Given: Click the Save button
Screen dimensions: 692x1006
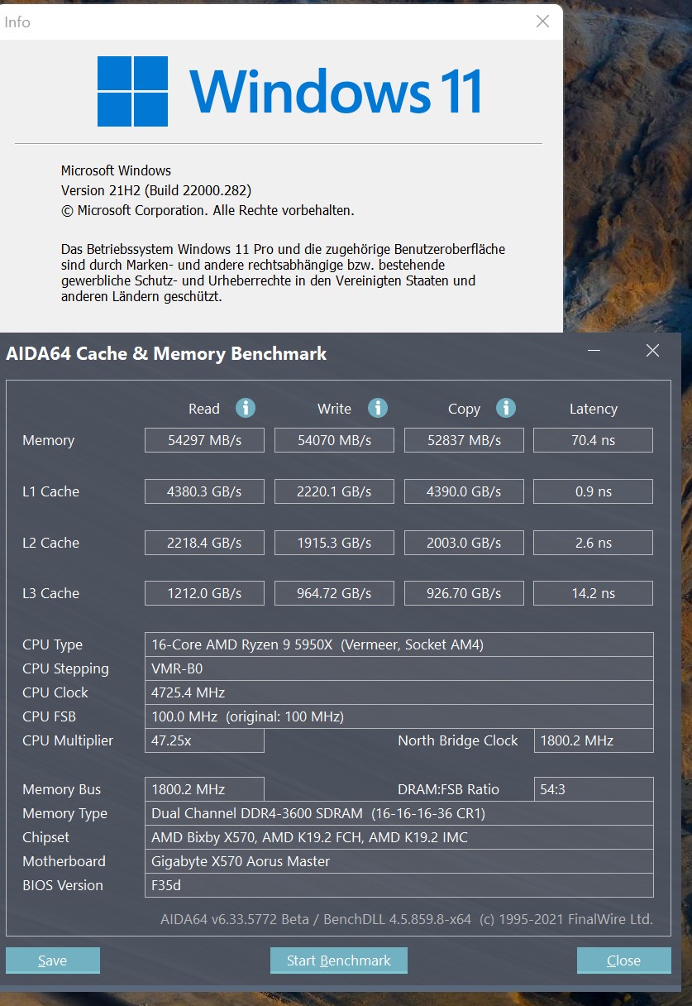Looking at the screenshot, I should point(53,960).
